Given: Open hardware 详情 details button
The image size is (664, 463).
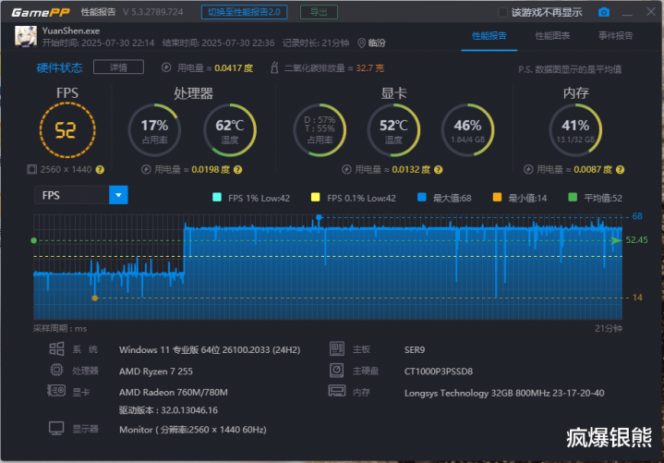Looking at the screenshot, I should click(x=118, y=67).
